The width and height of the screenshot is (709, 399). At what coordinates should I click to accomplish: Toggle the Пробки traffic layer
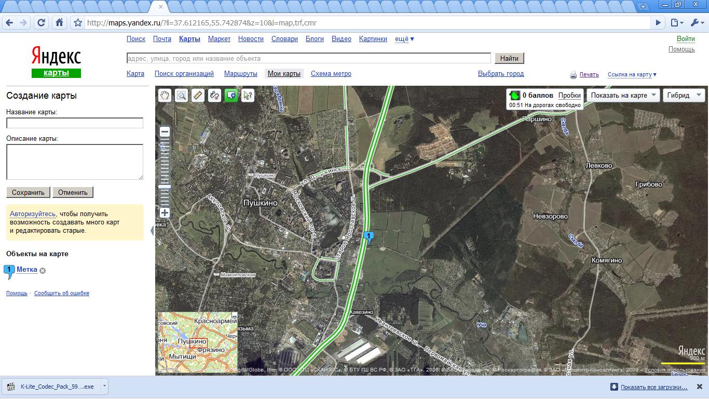[569, 96]
